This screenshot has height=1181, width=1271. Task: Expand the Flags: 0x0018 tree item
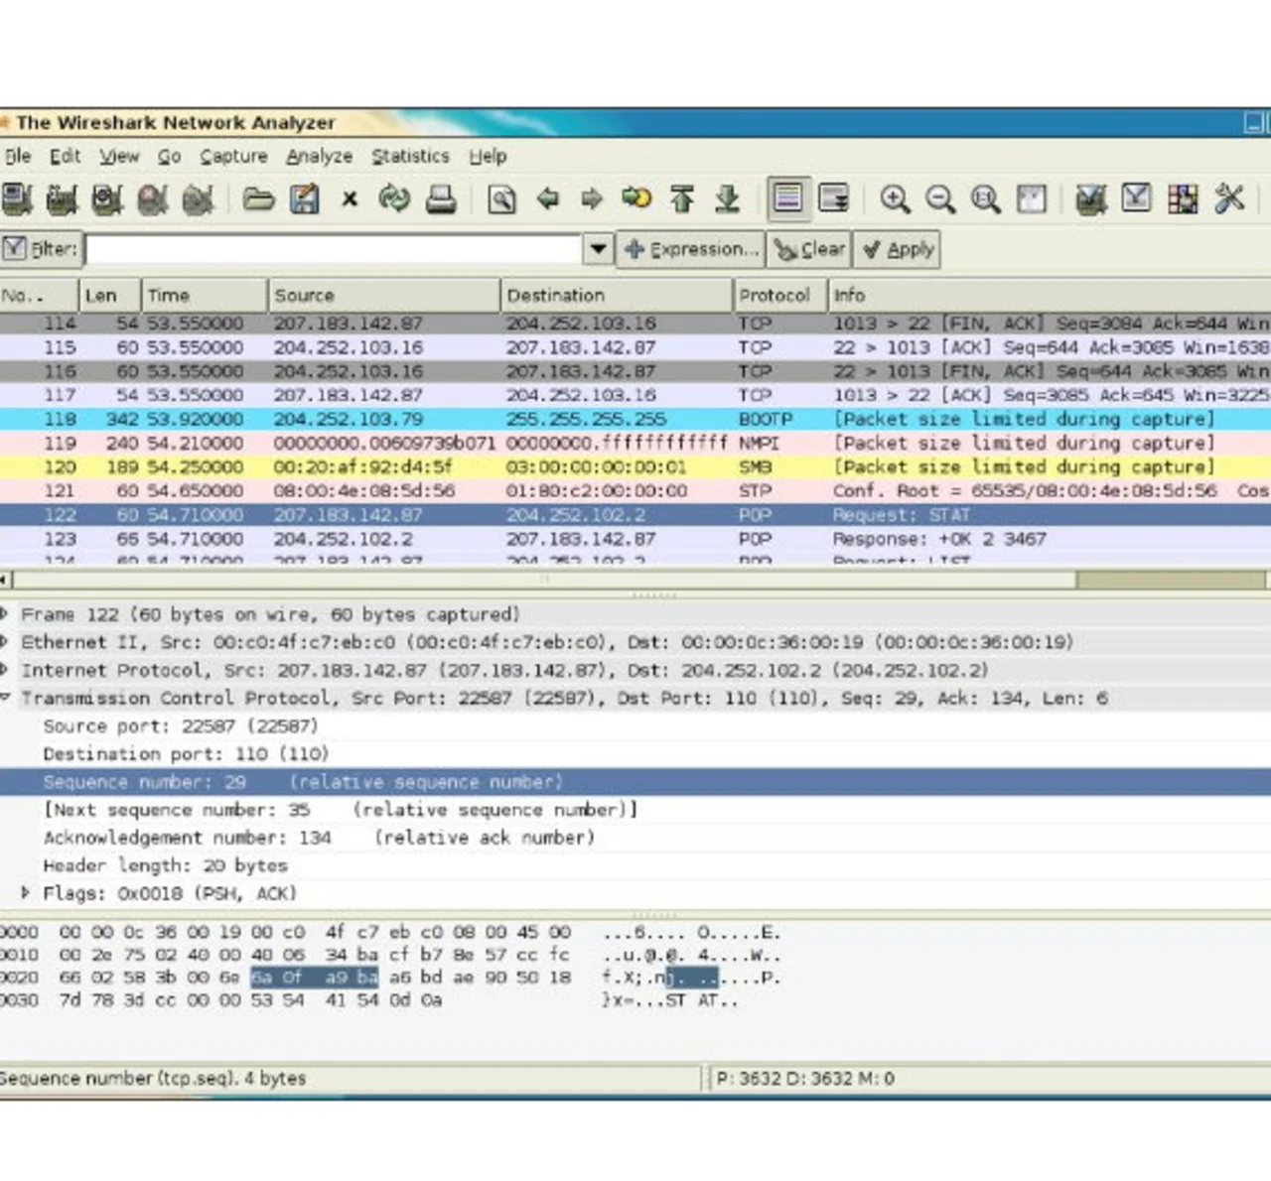[x=26, y=893]
